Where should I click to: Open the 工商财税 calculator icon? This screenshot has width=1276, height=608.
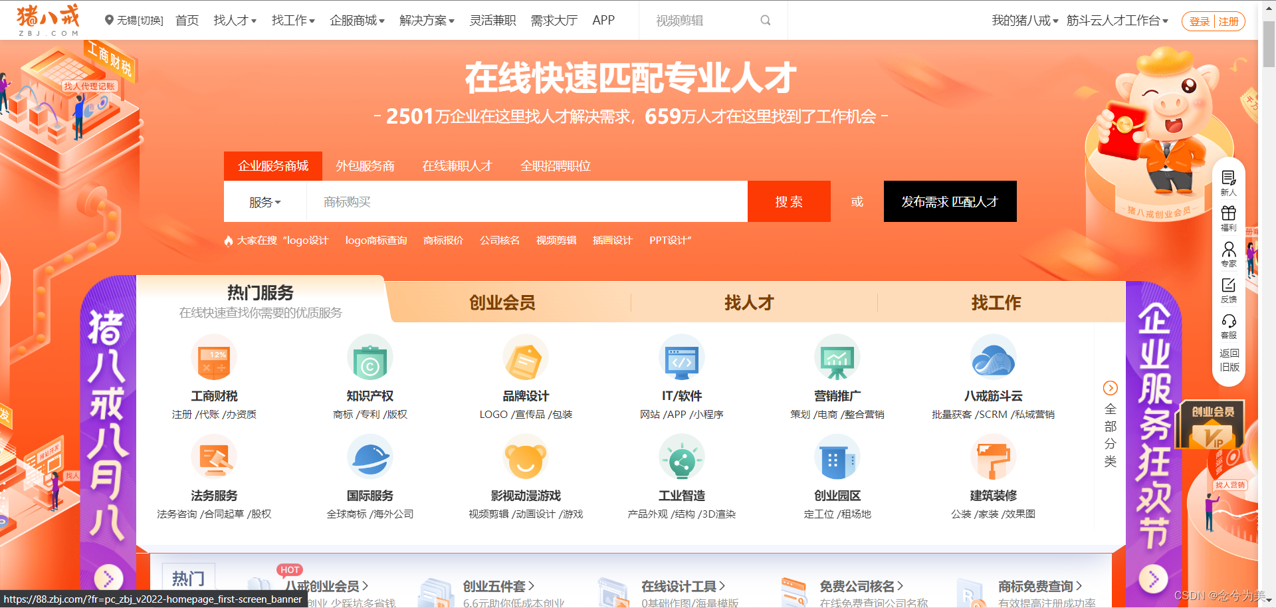[x=214, y=357]
